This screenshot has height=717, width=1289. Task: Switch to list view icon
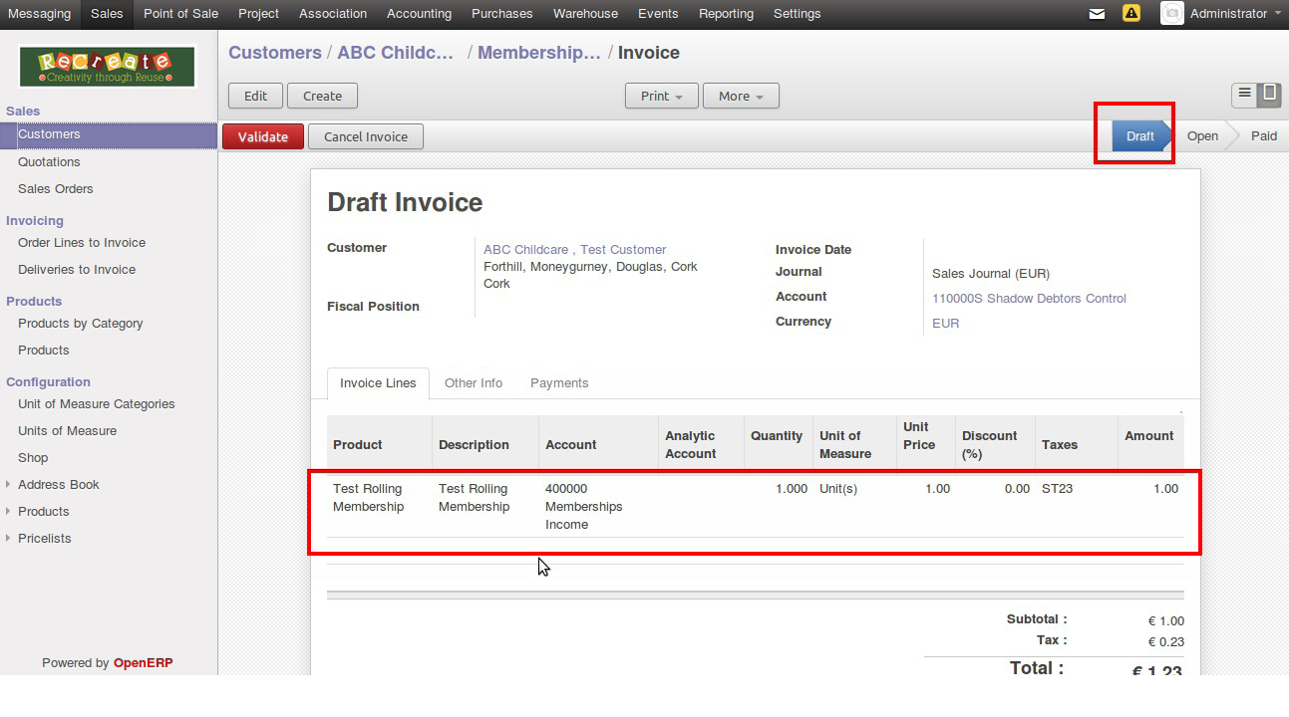pos(1244,95)
